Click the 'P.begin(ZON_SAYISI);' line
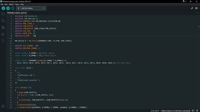This screenshot has height=112, width=200. [27, 92]
